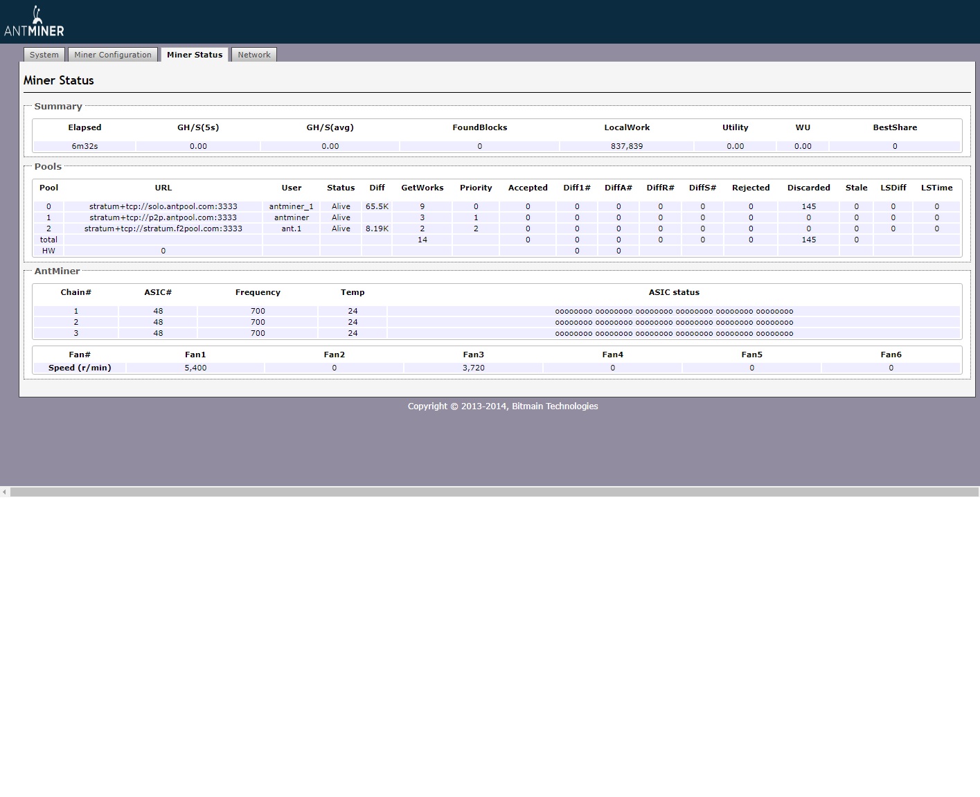The width and height of the screenshot is (980, 797).
Task: Open the Network tab
Action: click(x=254, y=55)
